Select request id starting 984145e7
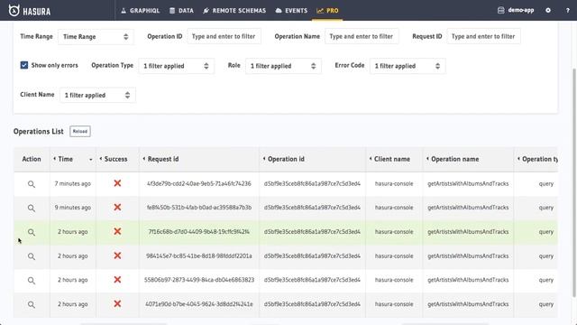This screenshot has height=325, width=577. point(199,255)
